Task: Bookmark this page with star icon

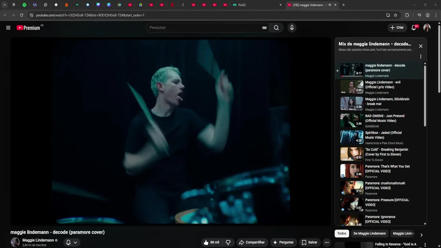Action: [396, 15]
